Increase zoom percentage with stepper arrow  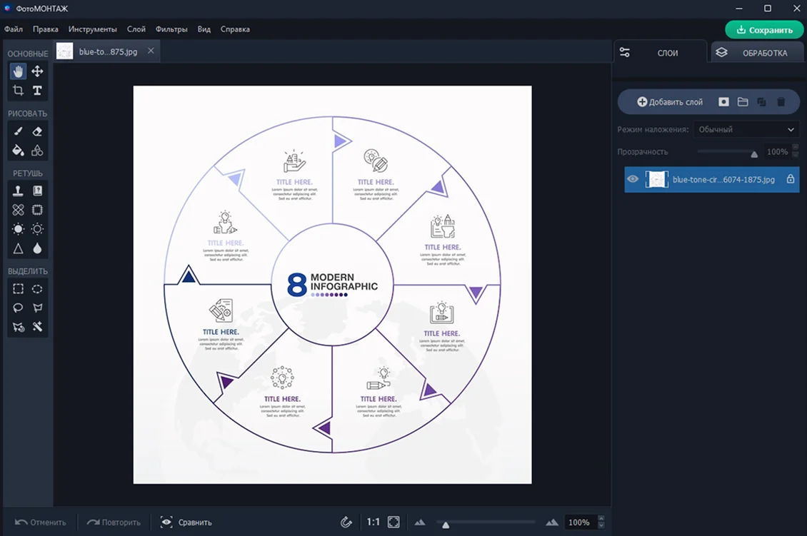pos(601,518)
